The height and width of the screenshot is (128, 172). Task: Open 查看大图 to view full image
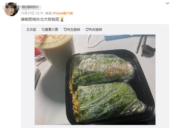pos(50,29)
